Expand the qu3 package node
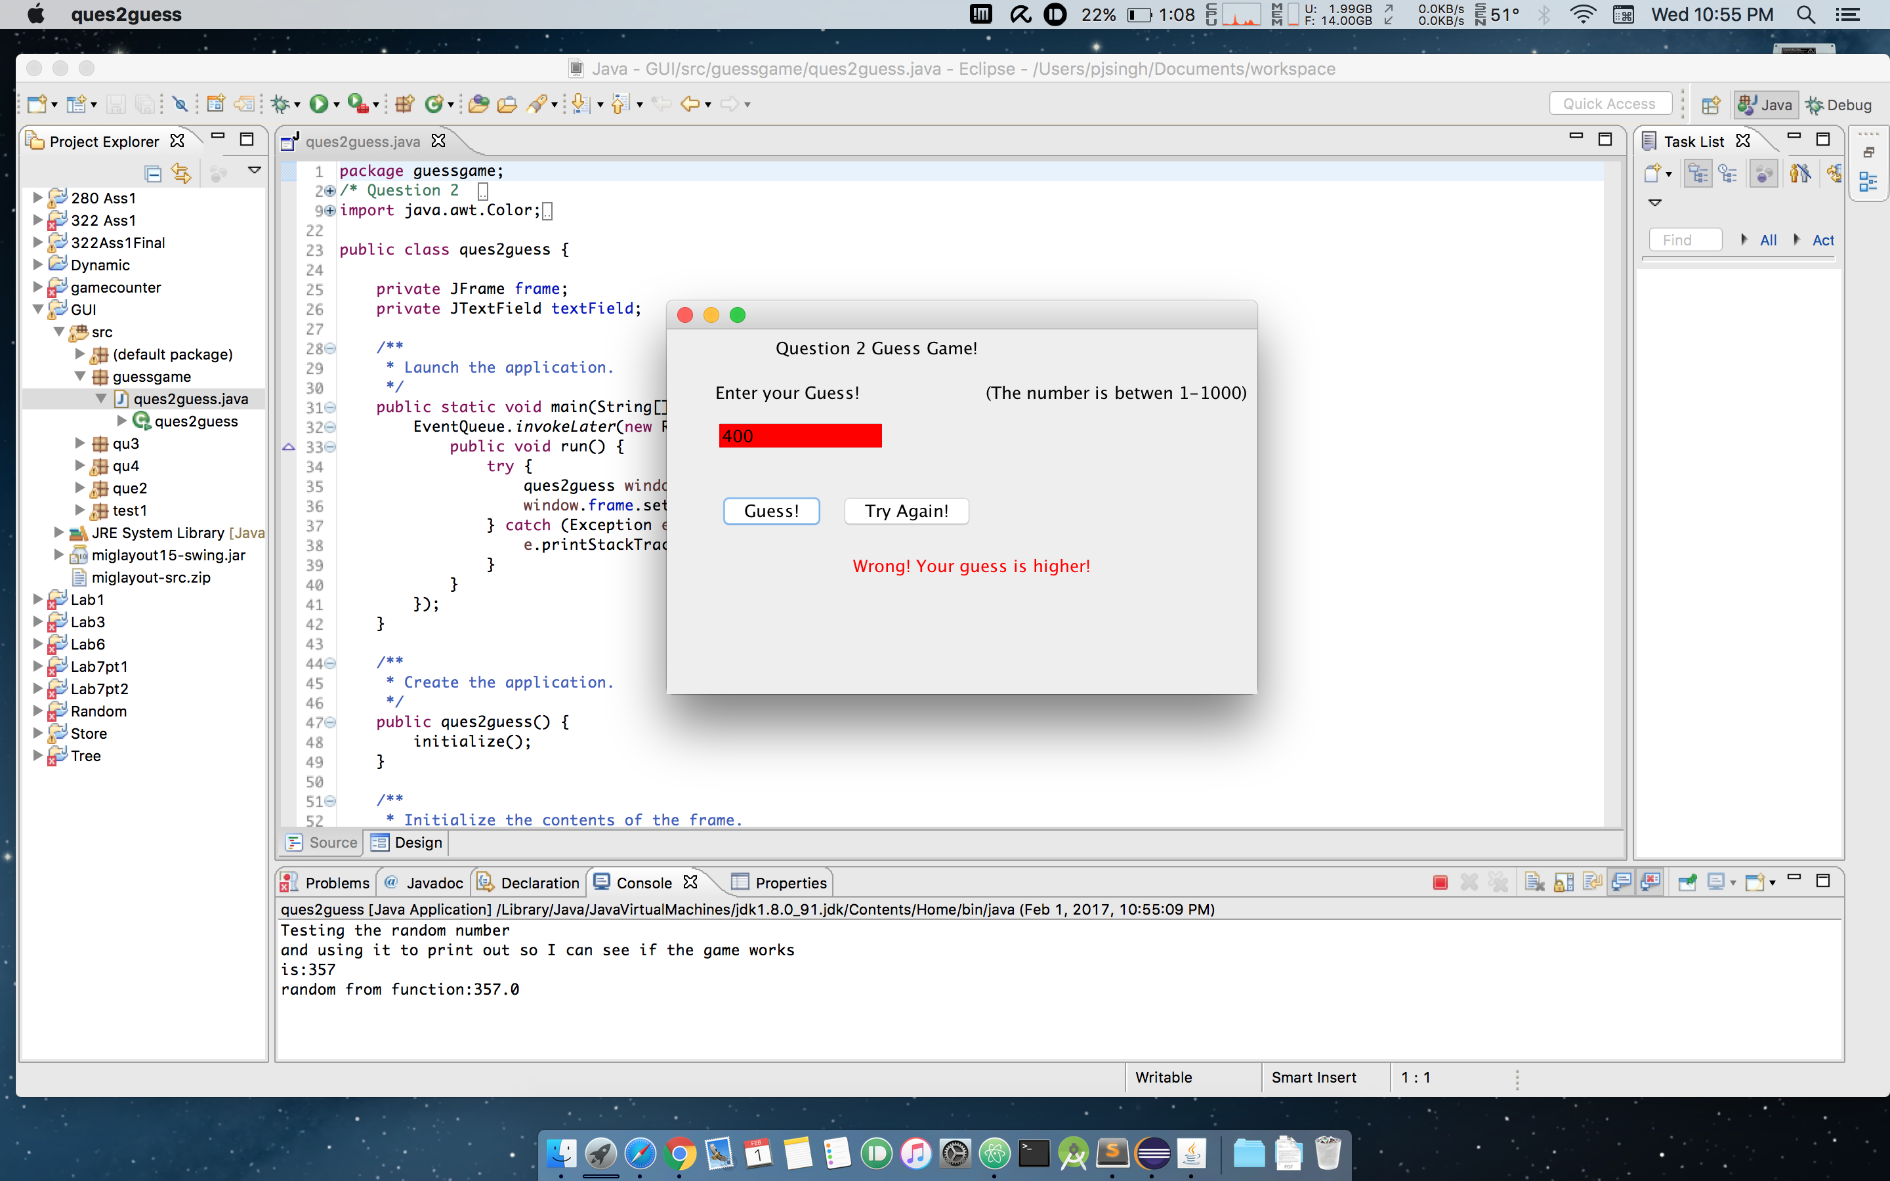Screen dimensions: 1890x1181 [79, 443]
